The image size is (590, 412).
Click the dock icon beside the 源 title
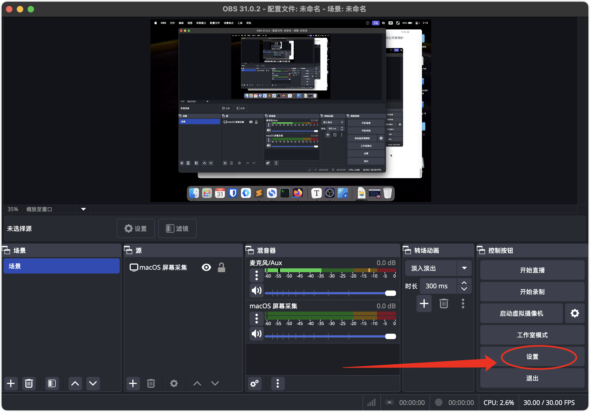[x=128, y=250]
